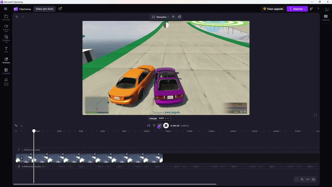Open the help question mark icon
332x187 pixels.
click(318, 9)
